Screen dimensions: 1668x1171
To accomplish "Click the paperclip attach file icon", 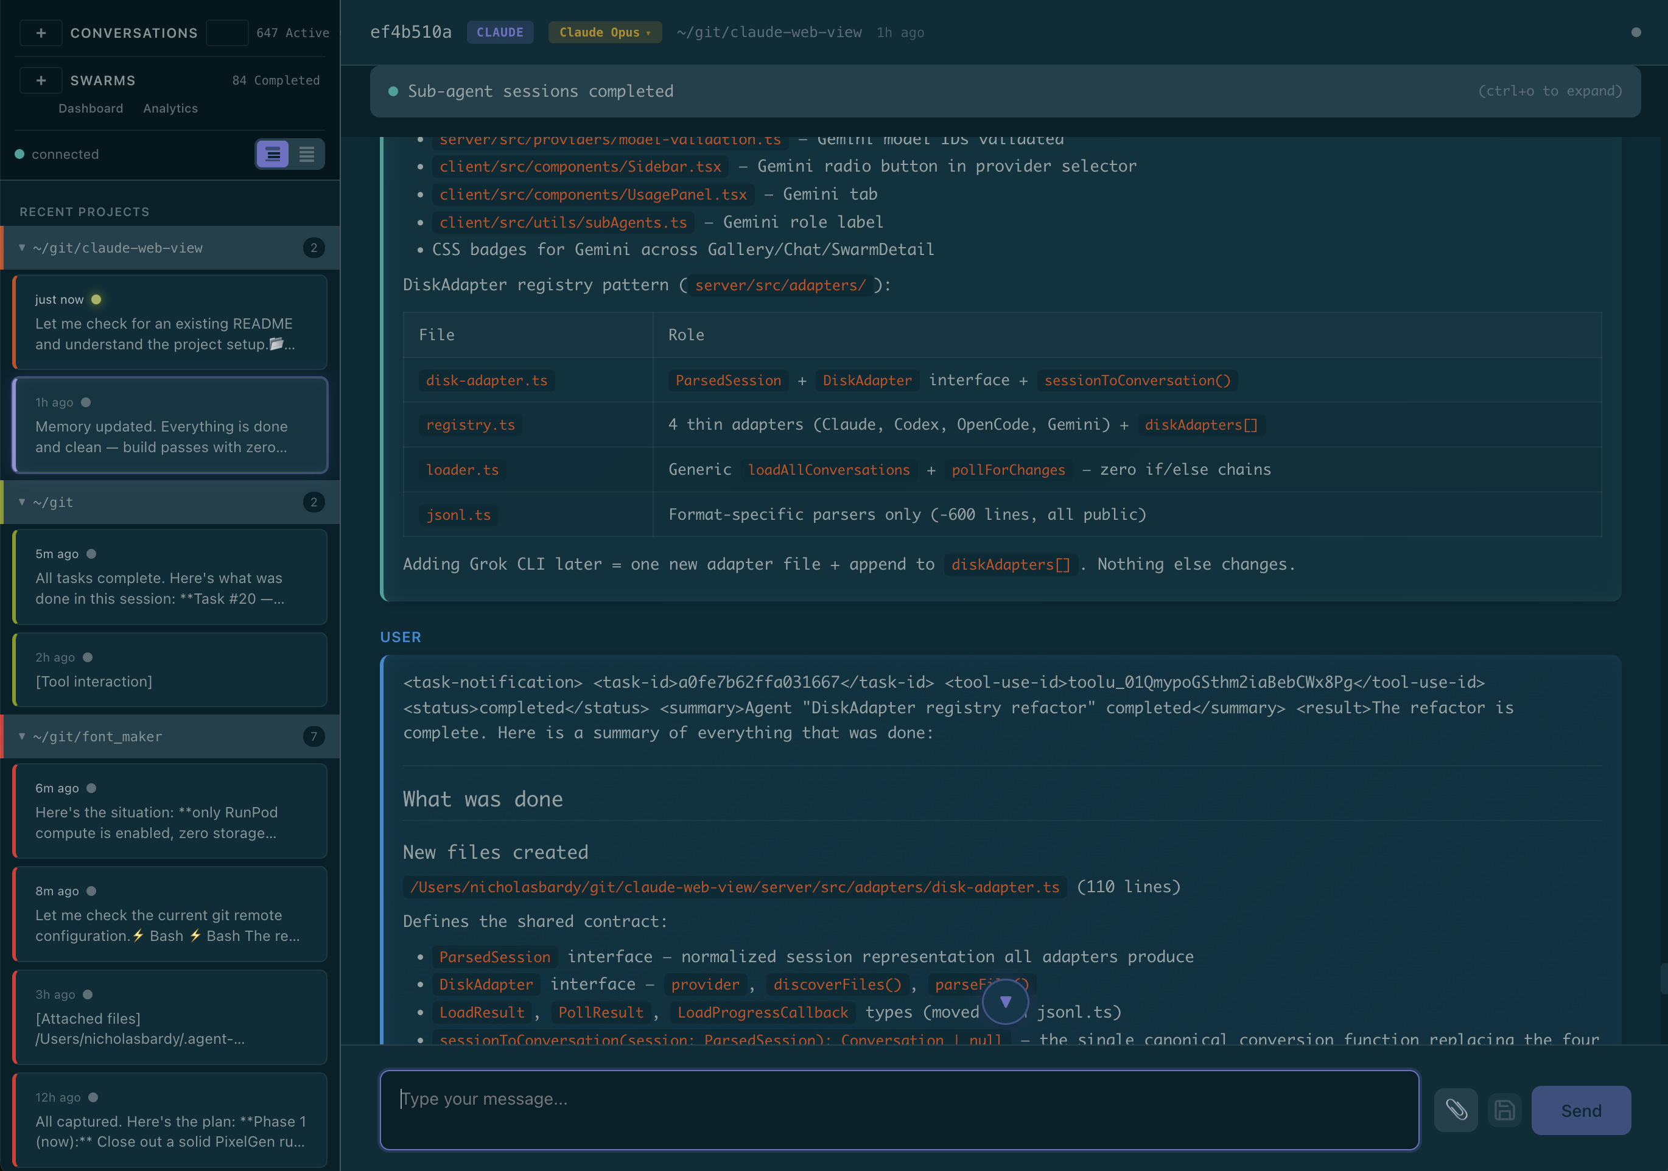I will point(1456,1110).
